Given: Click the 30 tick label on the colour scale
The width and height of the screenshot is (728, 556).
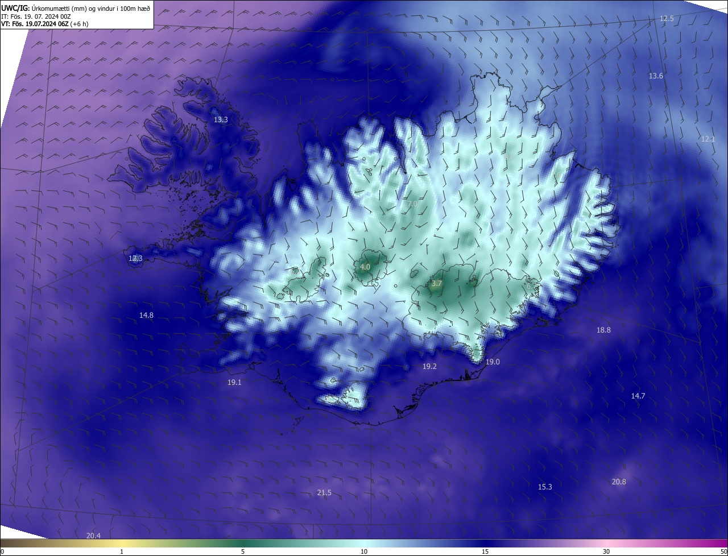Looking at the screenshot, I should 606,551.
